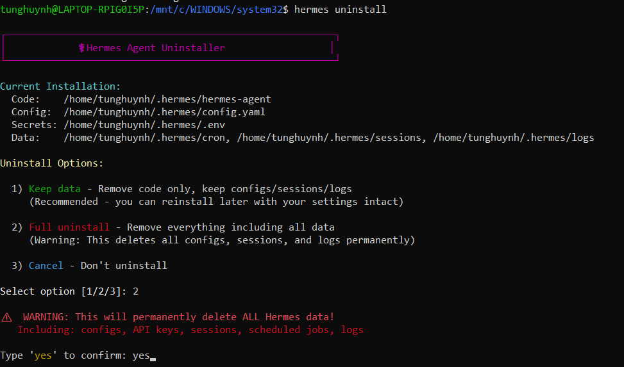The width and height of the screenshot is (624, 367).
Task: Click the Current Installation heading
Action: (60, 86)
